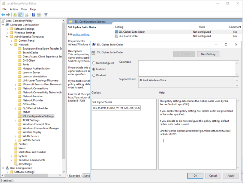
Task: Click the ECC Curve Order policy row icon
Action: (x=116, y=36)
